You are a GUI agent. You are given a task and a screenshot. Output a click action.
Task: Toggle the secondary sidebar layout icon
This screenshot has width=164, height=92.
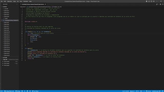click(x=151, y=1)
